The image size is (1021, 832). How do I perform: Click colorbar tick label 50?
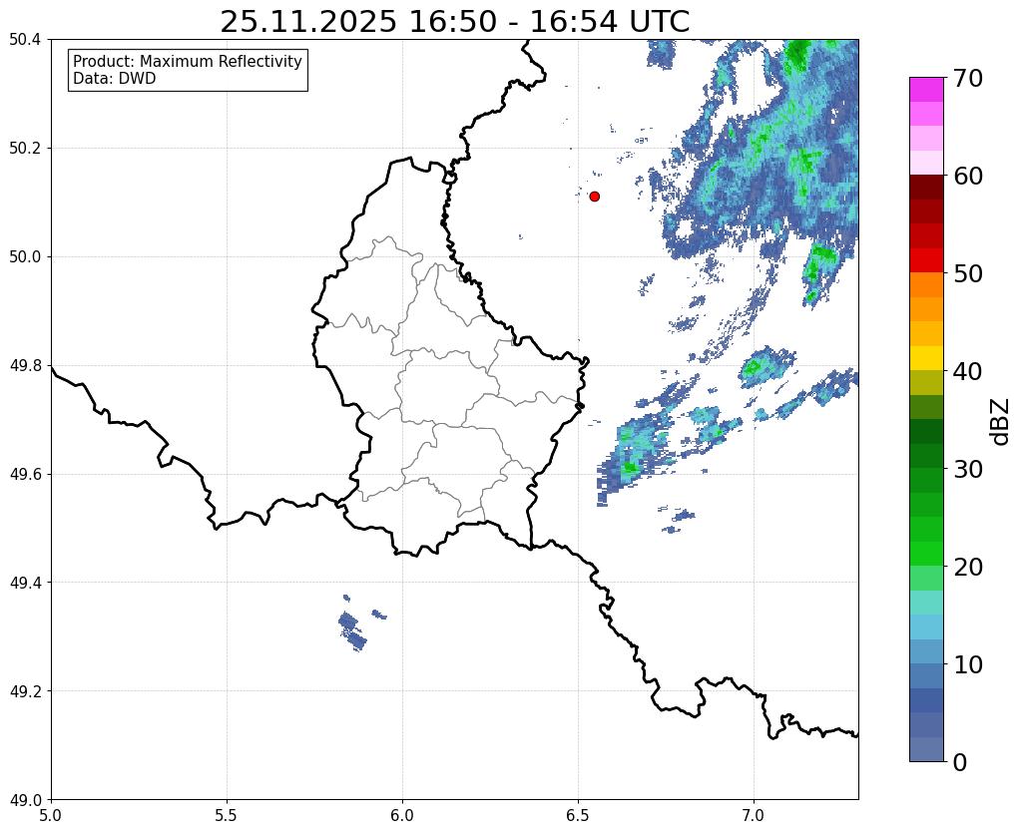pyautogui.click(x=968, y=273)
